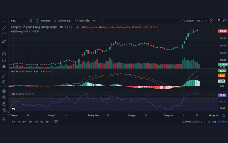Activate the zoom in tool
The width and height of the screenshot is (228, 143).
click(x=4, y=82)
